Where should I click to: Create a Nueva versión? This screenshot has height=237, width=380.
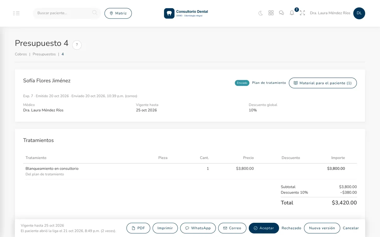pyautogui.click(x=322, y=228)
